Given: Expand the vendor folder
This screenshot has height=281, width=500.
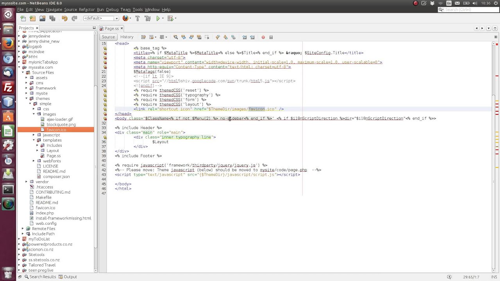Looking at the screenshot, I should 26,182.
